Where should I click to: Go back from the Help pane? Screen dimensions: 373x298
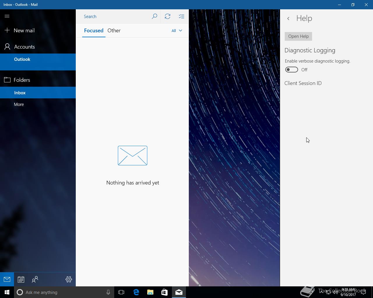coord(288,18)
